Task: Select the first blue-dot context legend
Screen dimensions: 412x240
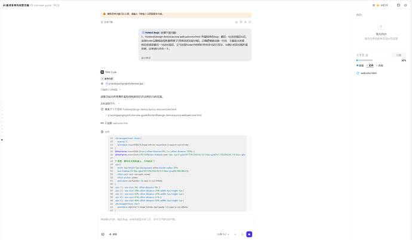Action: click(x=360, y=66)
